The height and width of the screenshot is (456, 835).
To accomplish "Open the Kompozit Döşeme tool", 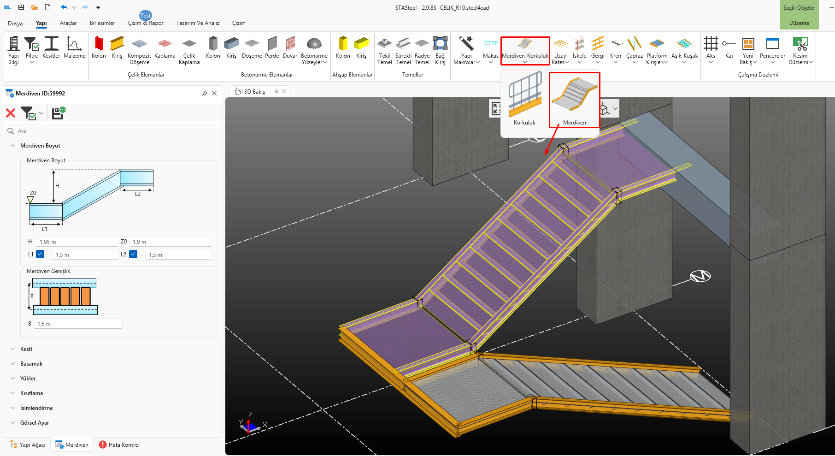I will pyautogui.click(x=139, y=50).
